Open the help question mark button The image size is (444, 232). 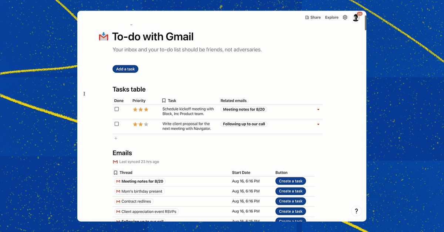point(356,211)
